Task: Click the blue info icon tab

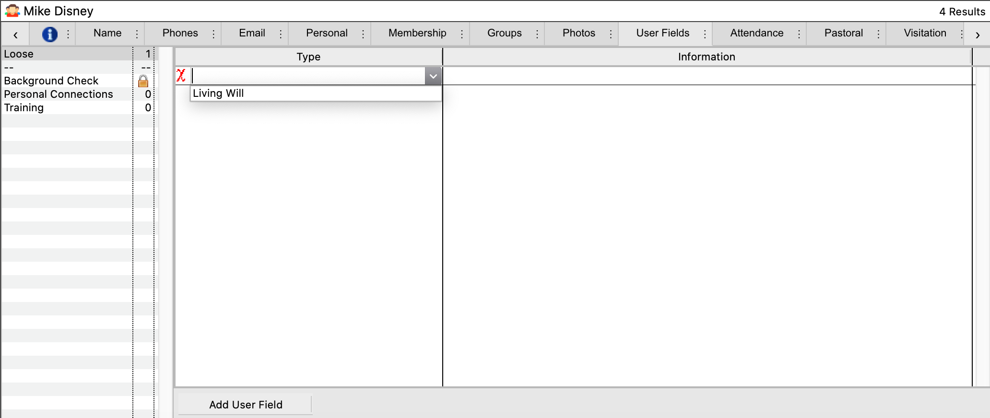Action: pyautogui.click(x=49, y=34)
